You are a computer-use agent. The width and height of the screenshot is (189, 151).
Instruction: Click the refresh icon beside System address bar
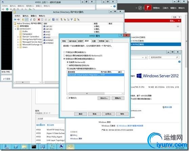click(146, 57)
